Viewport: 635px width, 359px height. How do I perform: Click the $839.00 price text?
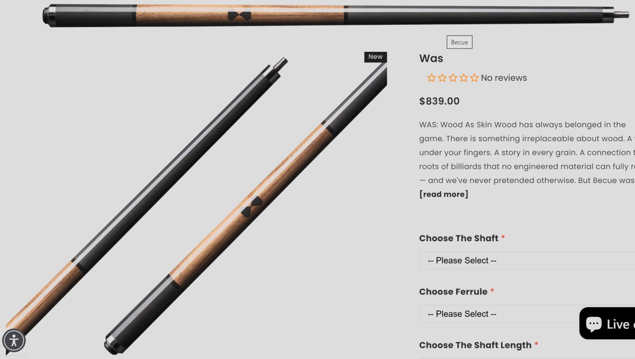click(439, 101)
